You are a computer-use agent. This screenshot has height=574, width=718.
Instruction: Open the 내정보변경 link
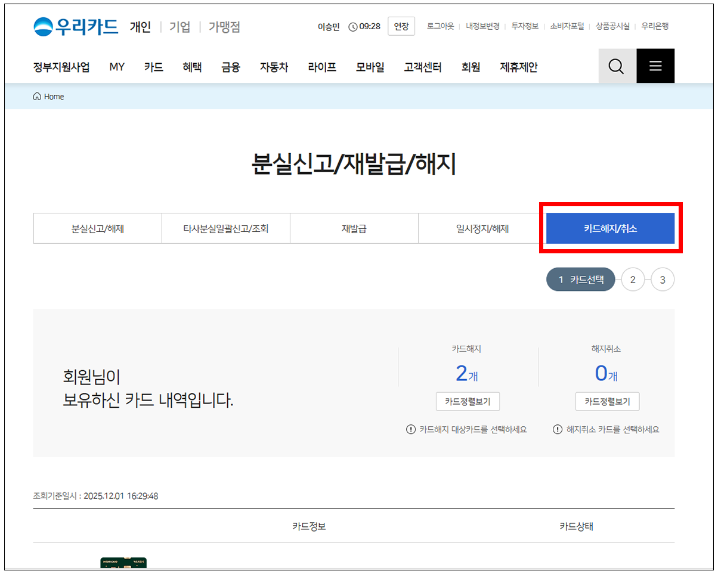point(482,26)
